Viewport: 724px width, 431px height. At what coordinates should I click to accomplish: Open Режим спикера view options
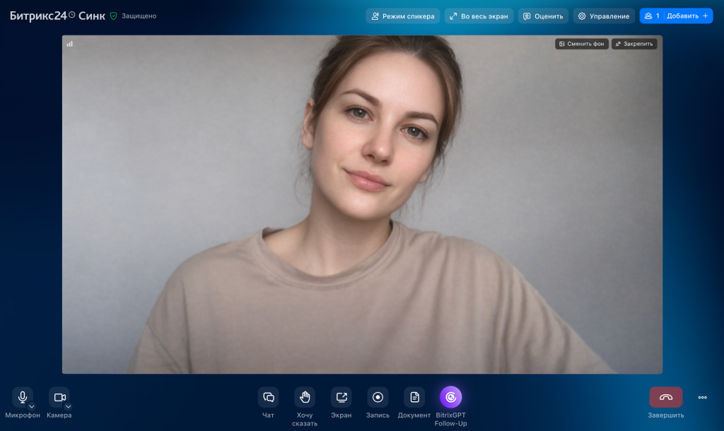tap(402, 15)
